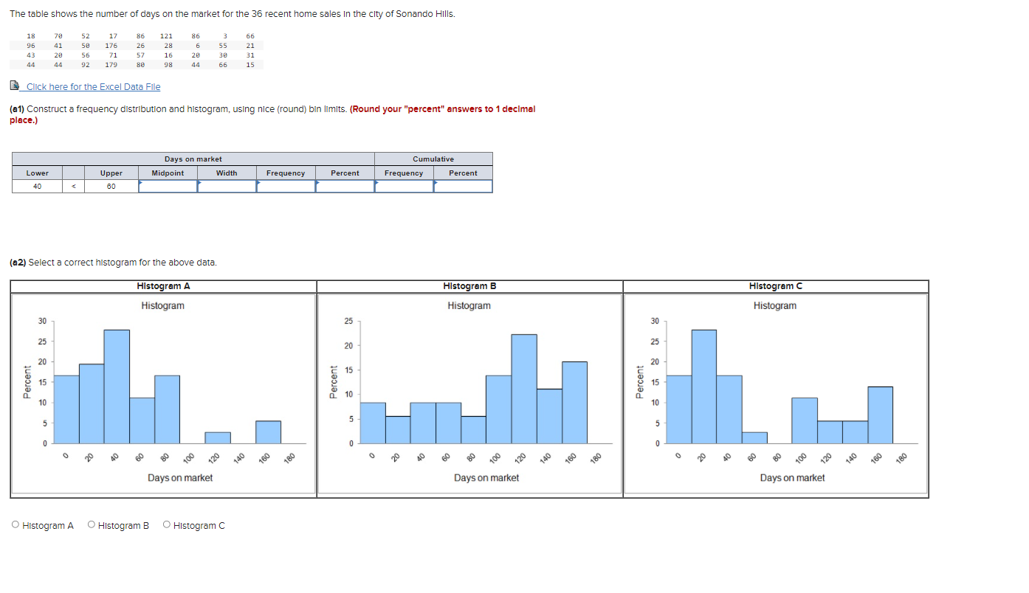Click inside the Width input field
The width and height of the screenshot is (1029, 593).
(227, 186)
